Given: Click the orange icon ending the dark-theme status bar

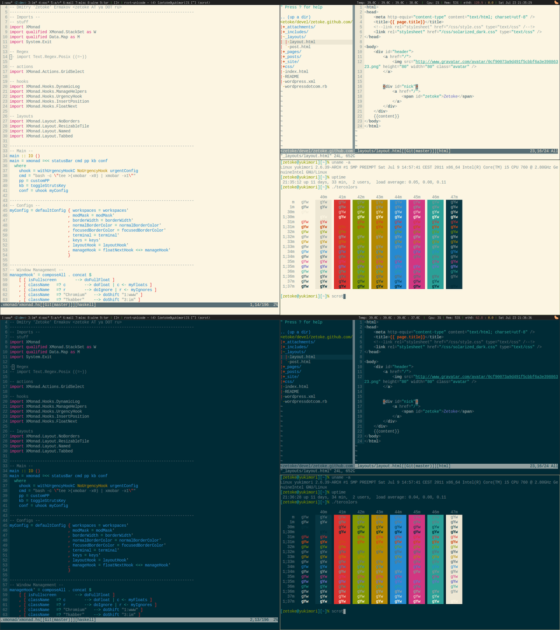Looking at the screenshot, I should (x=556, y=317).
